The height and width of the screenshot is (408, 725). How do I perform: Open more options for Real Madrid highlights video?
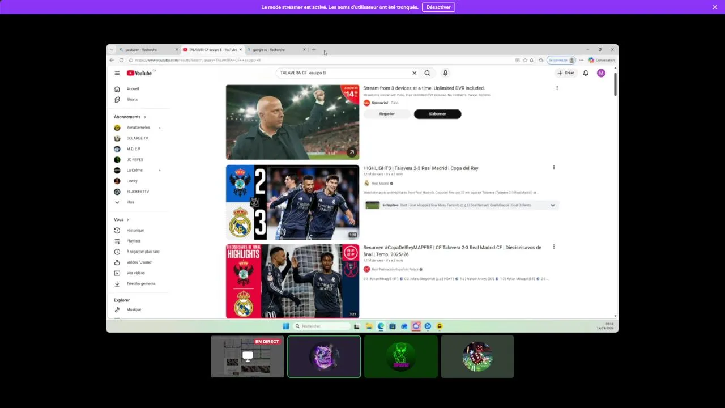[553, 168]
